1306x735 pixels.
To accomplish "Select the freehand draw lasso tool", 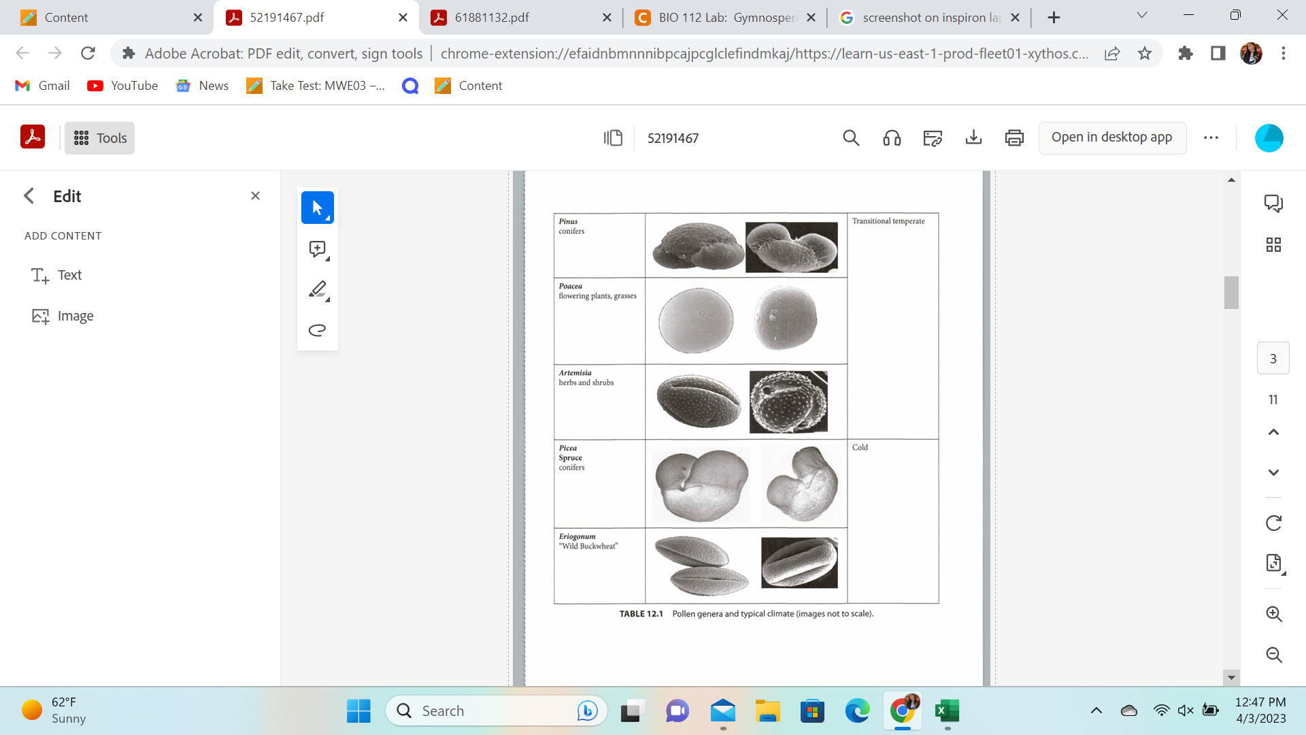I will (317, 330).
